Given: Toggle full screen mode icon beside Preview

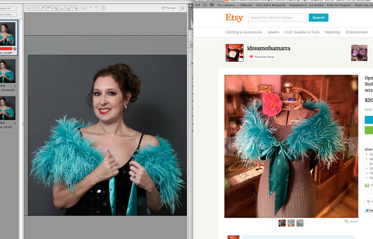Looking at the screenshot, I should click(x=182, y=8).
